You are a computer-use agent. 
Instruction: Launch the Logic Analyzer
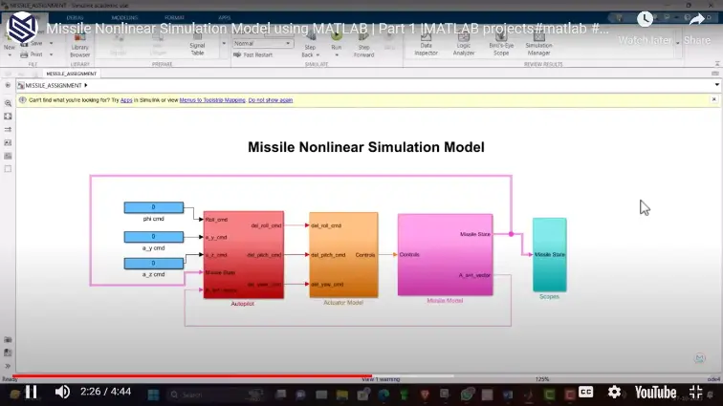pyautogui.click(x=463, y=48)
